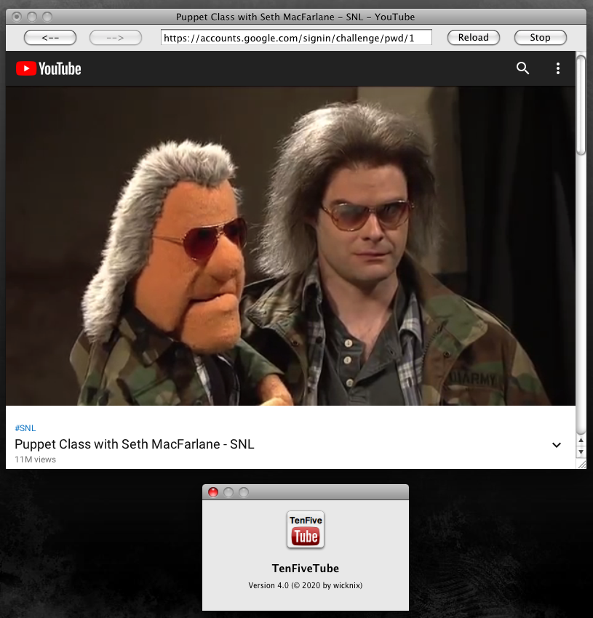Go forward with the --> button

[116, 37]
